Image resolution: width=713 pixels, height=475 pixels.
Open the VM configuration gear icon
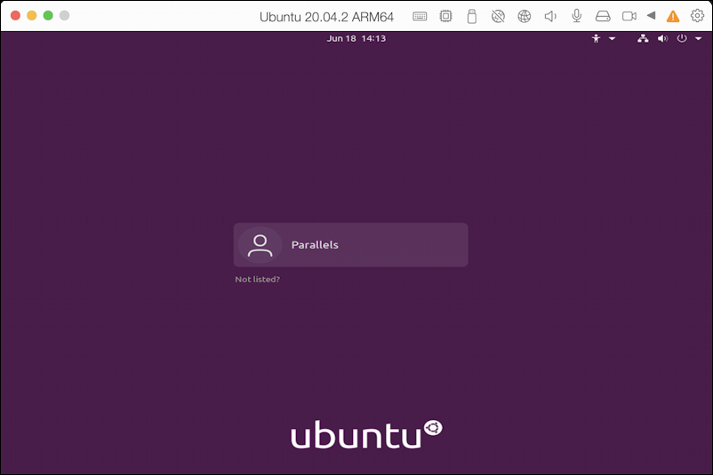pyautogui.click(x=697, y=15)
